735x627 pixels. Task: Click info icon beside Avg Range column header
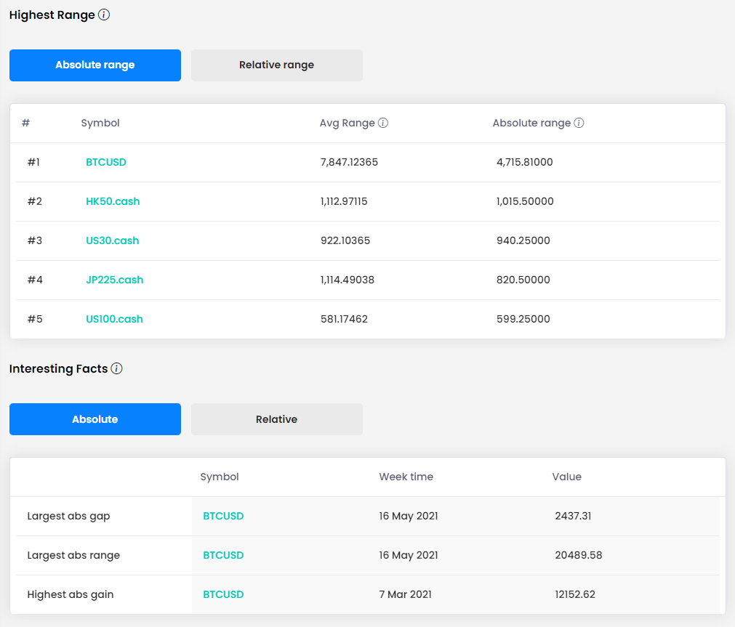[383, 123]
